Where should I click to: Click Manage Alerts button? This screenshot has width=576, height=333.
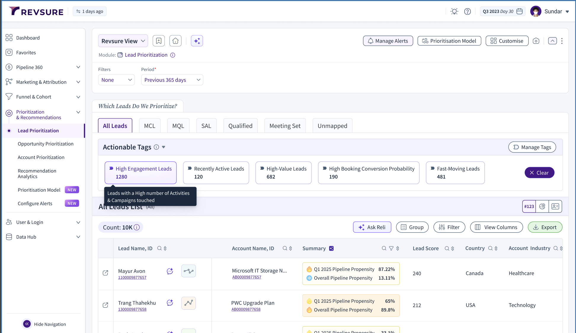click(x=388, y=41)
